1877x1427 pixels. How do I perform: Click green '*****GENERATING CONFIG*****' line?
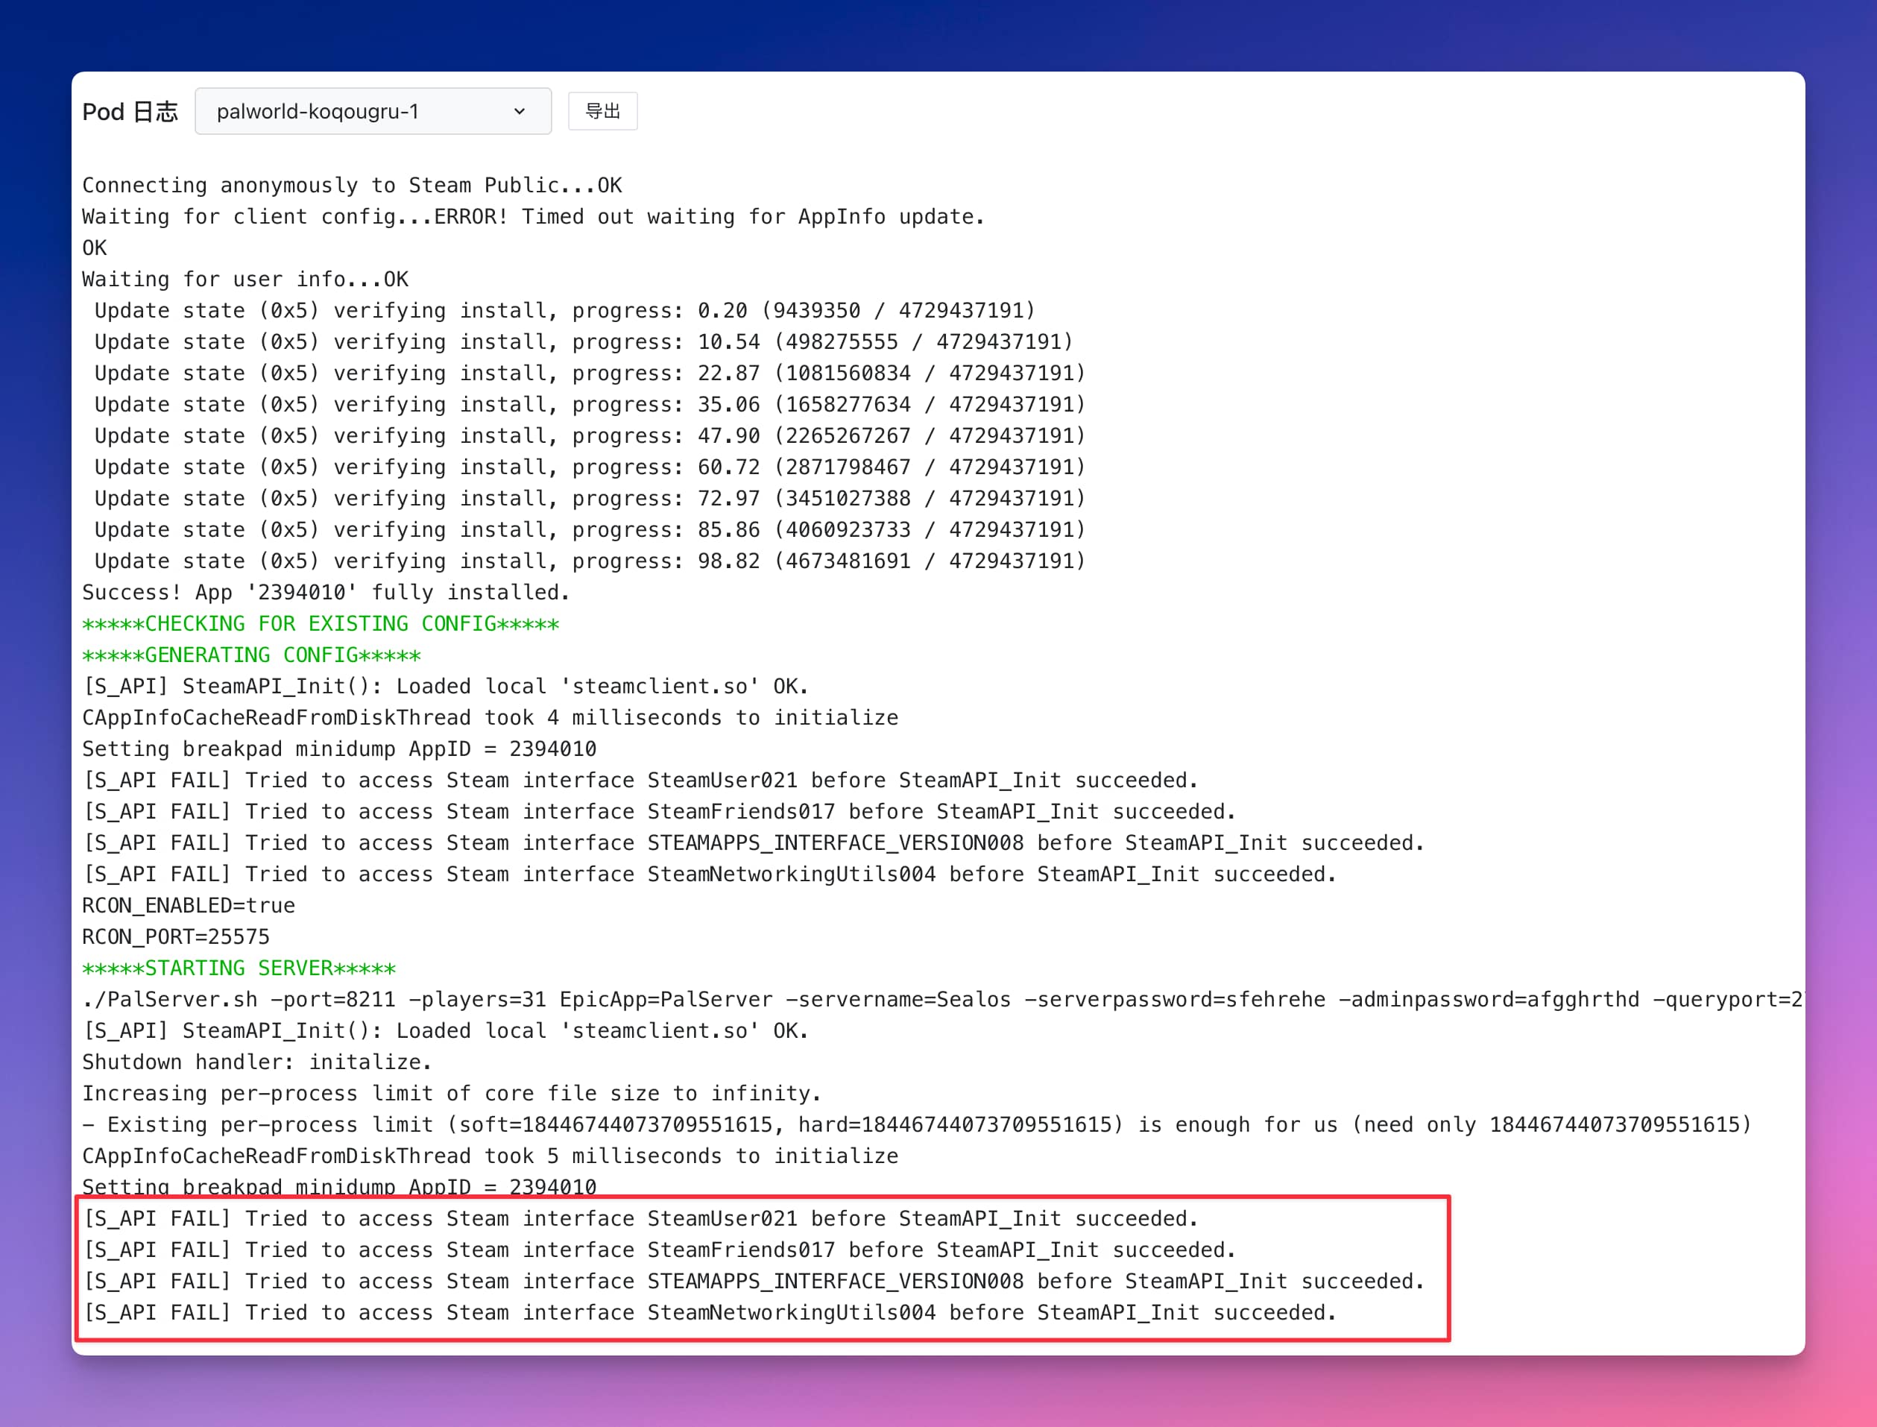(251, 656)
